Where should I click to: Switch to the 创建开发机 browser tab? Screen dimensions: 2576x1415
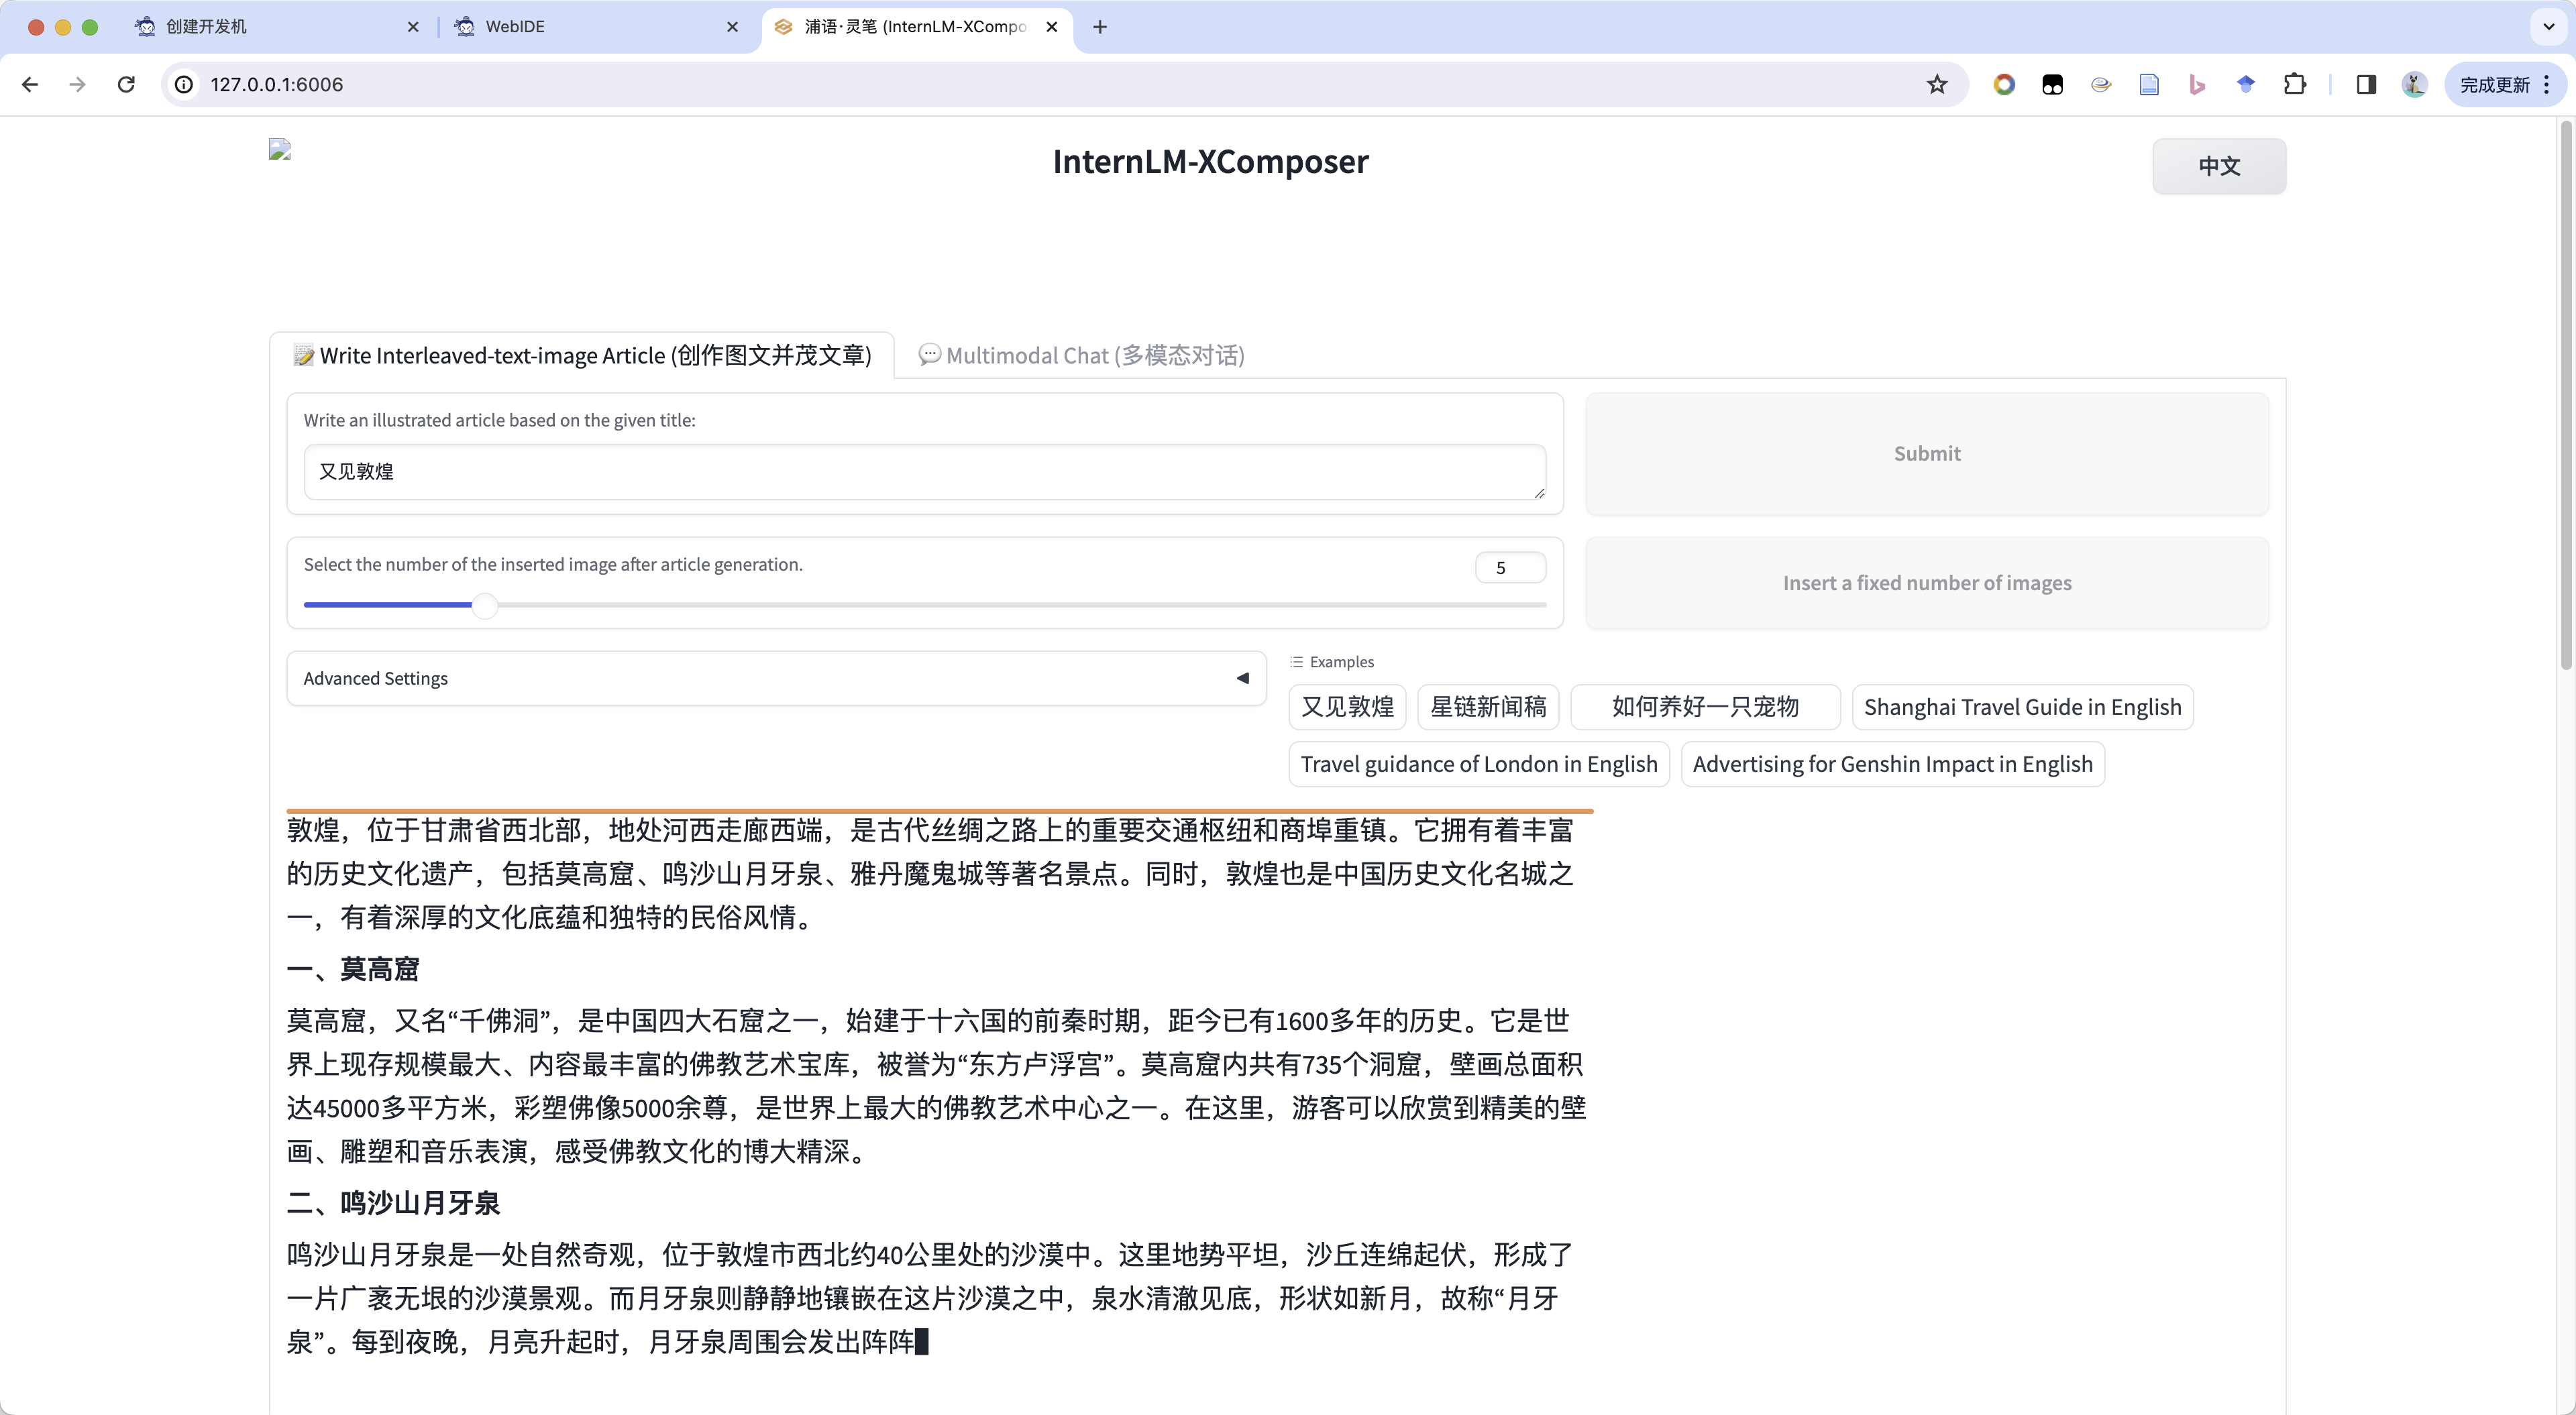point(206,27)
